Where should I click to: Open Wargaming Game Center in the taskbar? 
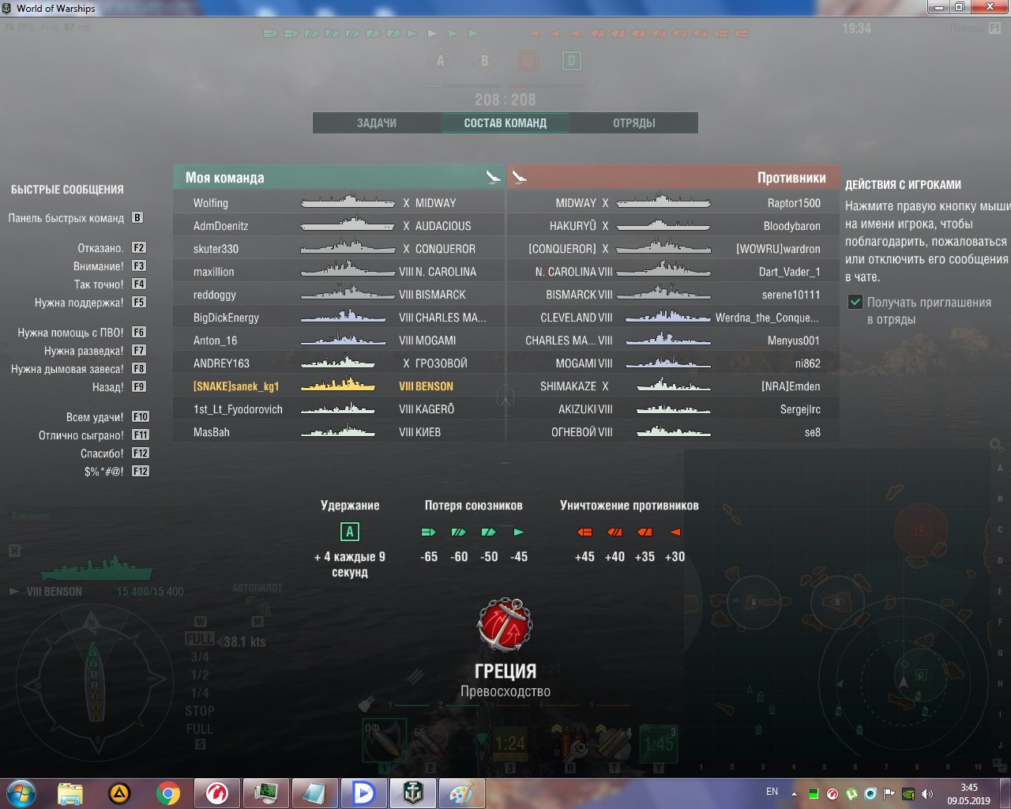(x=216, y=793)
